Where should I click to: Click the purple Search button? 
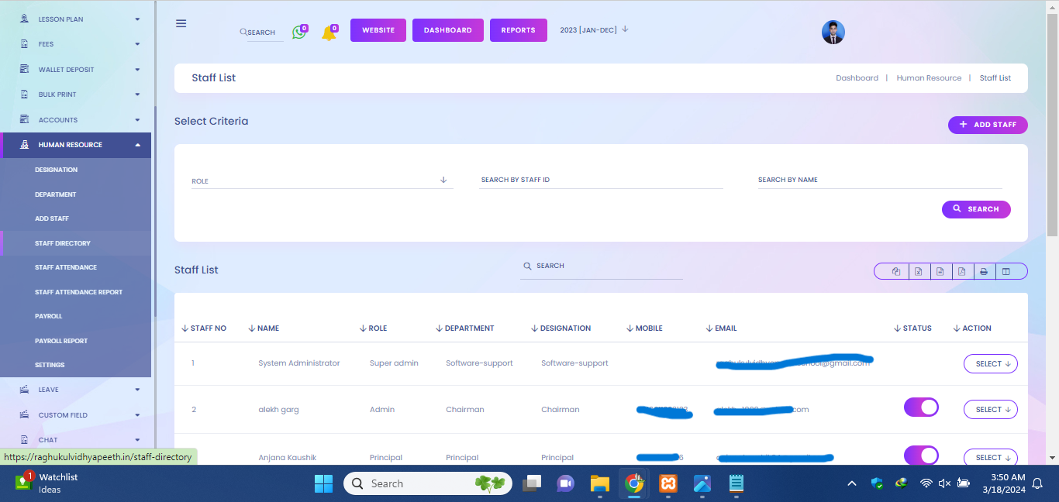coord(975,209)
